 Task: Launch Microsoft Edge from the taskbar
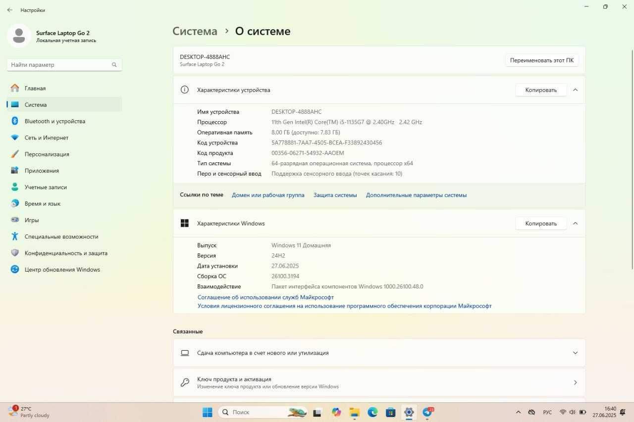pos(372,412)
